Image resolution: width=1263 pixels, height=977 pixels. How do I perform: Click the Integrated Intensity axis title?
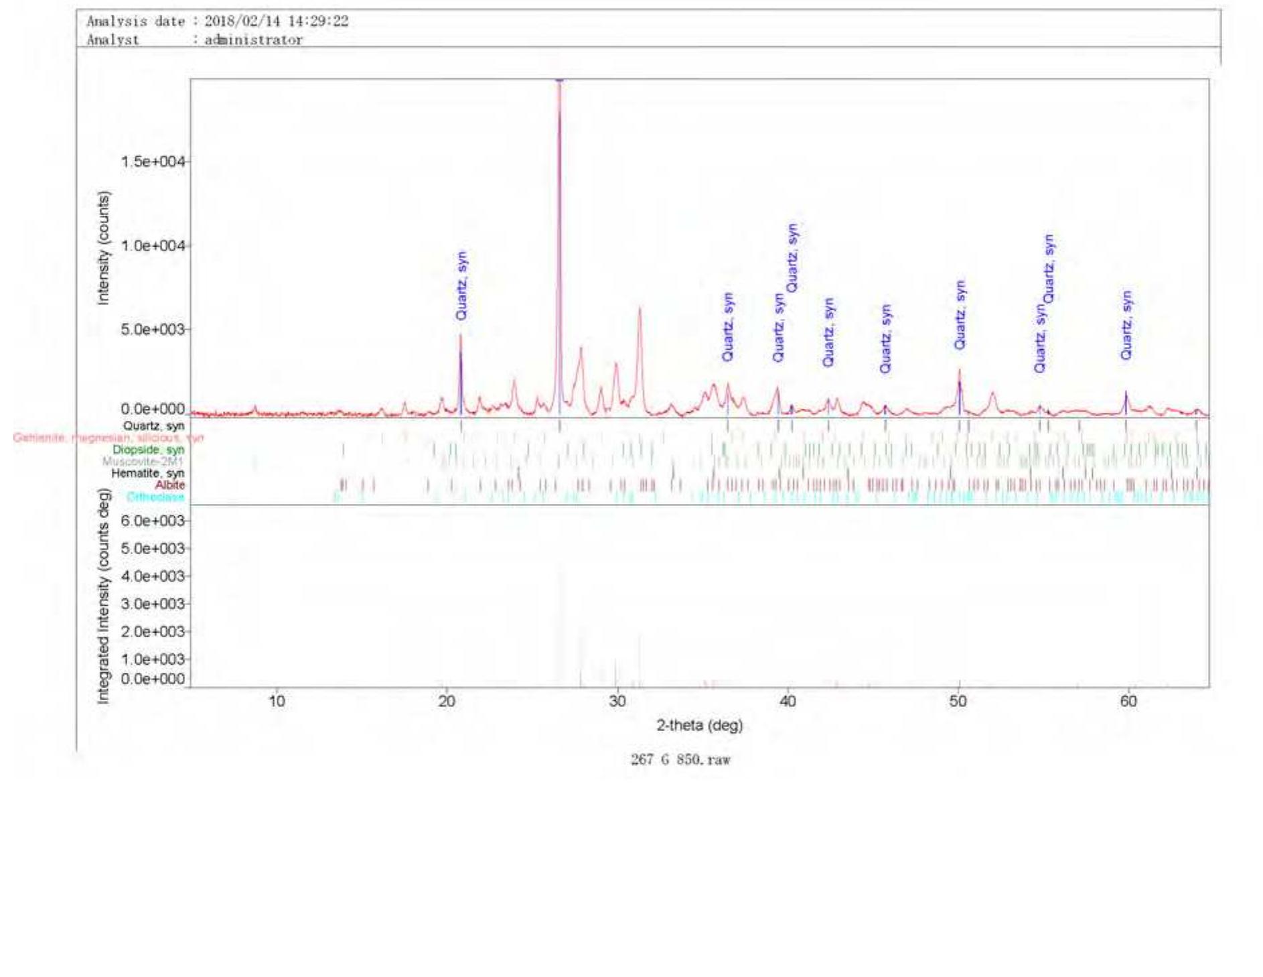pyautogui.click(x=103, y=596)
